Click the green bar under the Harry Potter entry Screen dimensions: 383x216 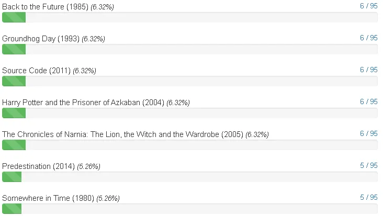coord(14,113)
